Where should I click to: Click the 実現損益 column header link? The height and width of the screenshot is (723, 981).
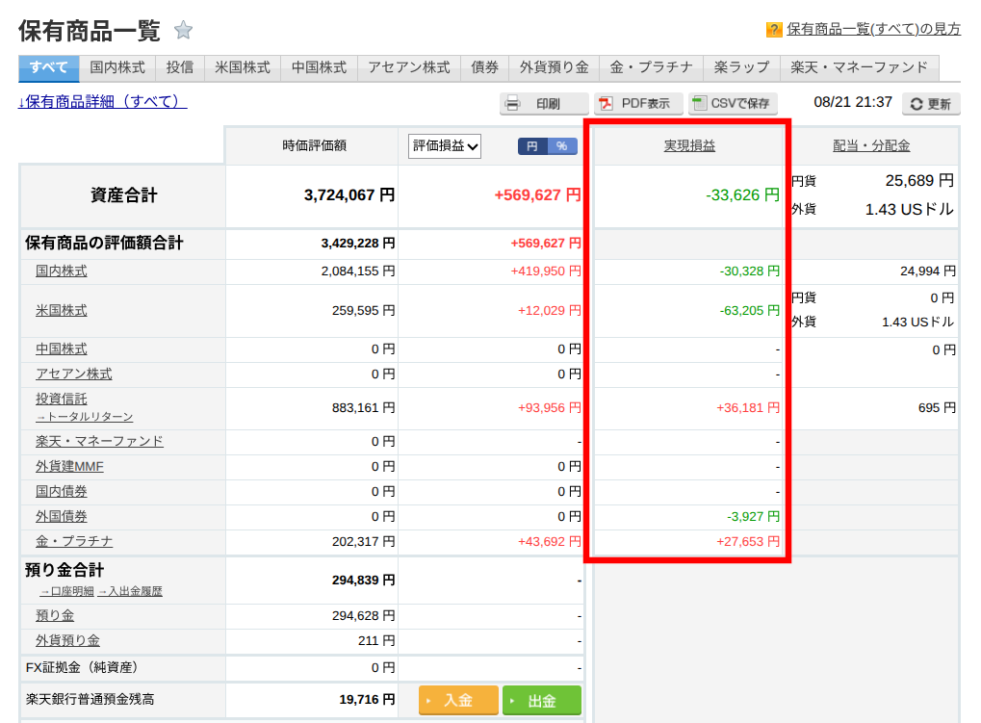tap(689, 145)
